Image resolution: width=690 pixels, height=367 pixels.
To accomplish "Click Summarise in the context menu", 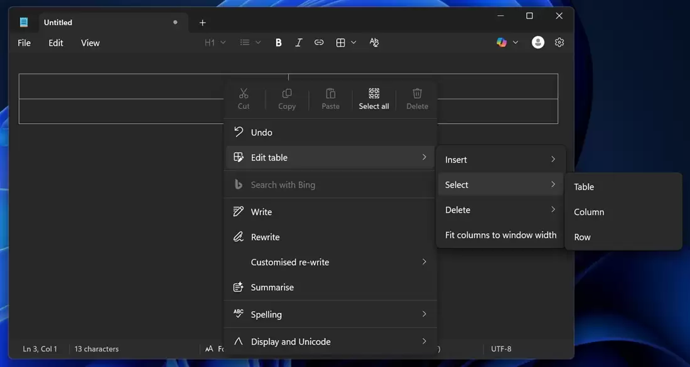I will click(272, 287).
